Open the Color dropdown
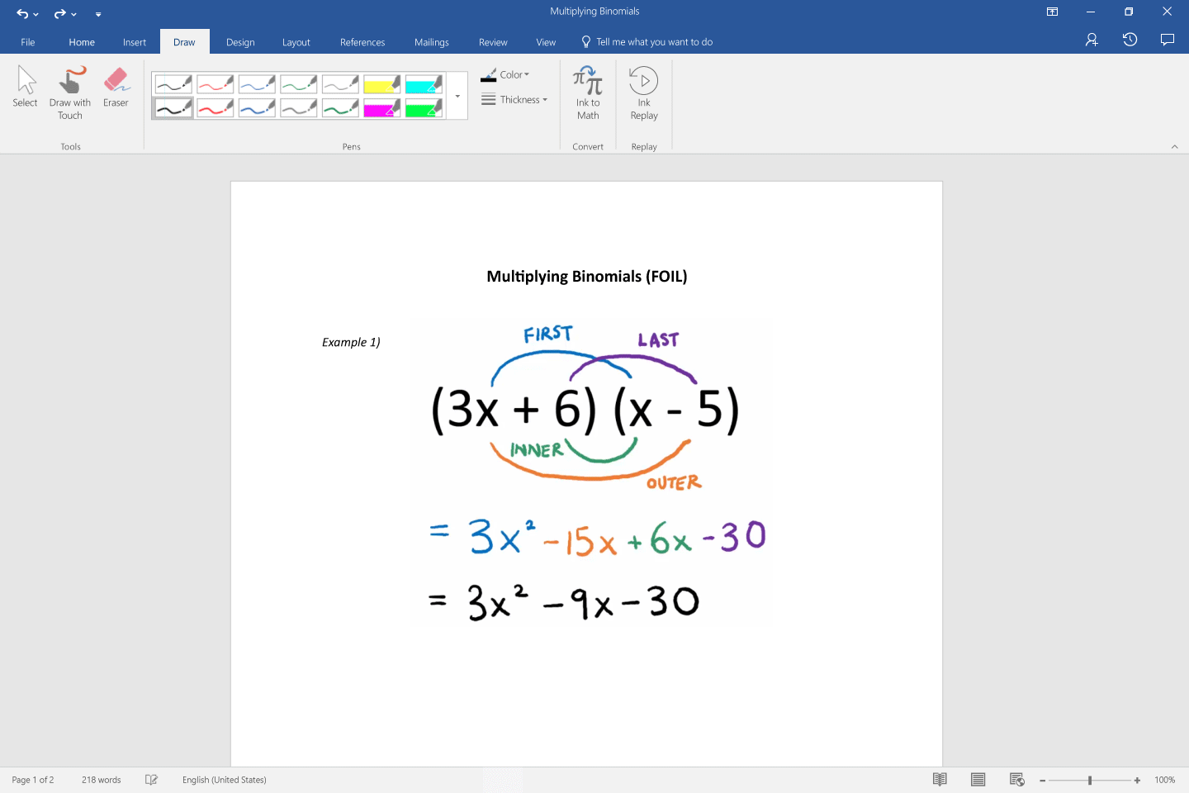The height and width of the screenshot is (793, 1189). point(510,74)
